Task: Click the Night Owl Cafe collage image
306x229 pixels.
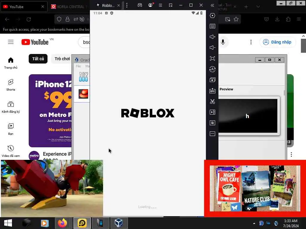Action: [x=255, y=188]
